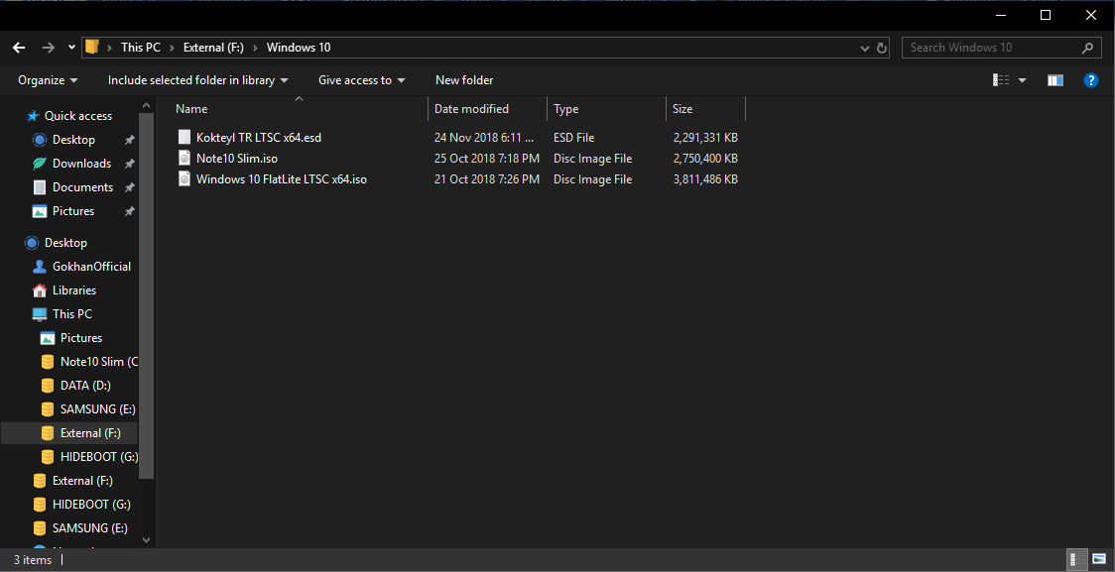Screen dimensions: 1115x572
Task: Open pinned Desktop under Quick access
Action: click(x=74, y=140)
